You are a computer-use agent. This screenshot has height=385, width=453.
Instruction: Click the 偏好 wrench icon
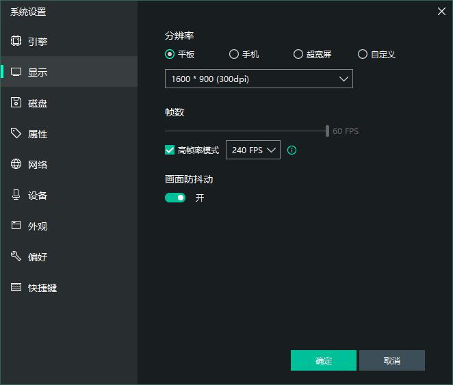click(x=16, y=256)
